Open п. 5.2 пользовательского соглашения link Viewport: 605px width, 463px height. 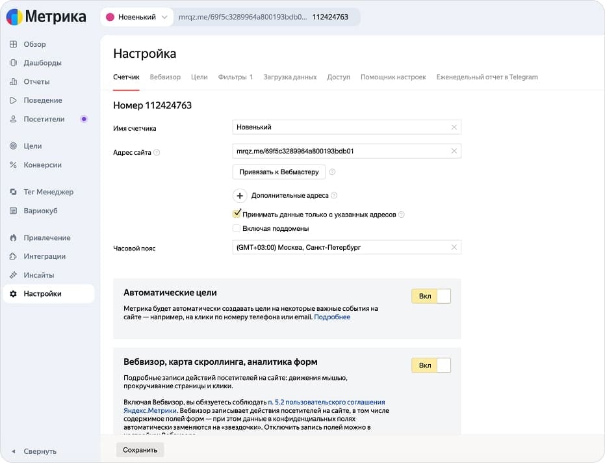point(254,406)
